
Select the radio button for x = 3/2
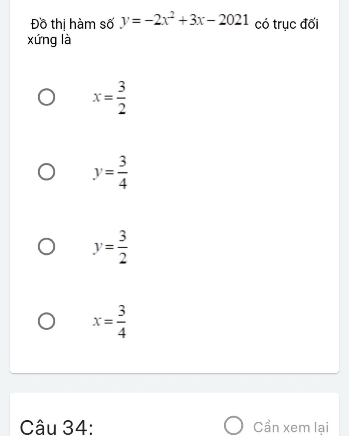[46, 98]
